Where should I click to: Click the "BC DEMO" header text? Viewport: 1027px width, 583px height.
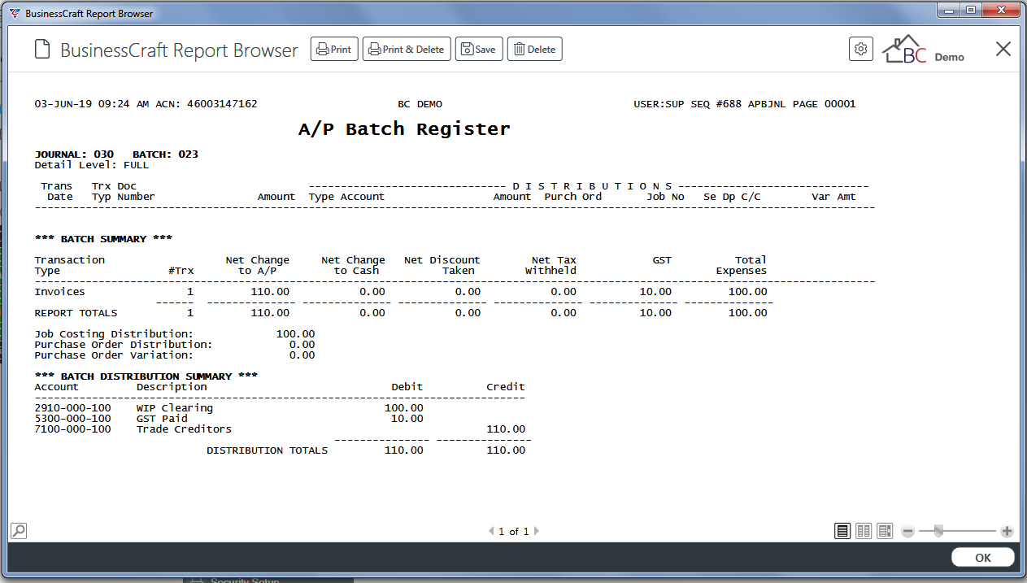coord(420,104)
